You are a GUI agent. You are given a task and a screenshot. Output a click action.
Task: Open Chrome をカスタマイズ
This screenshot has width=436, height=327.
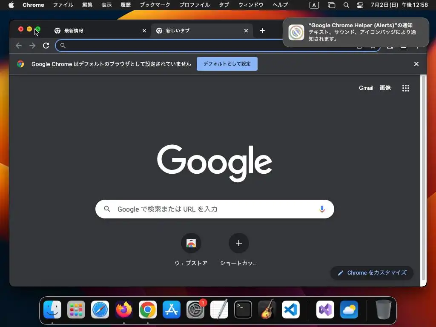click(x=372, y=273)
